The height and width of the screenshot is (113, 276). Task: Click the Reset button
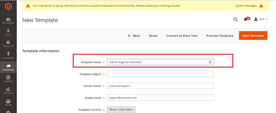tap(153, 36)
